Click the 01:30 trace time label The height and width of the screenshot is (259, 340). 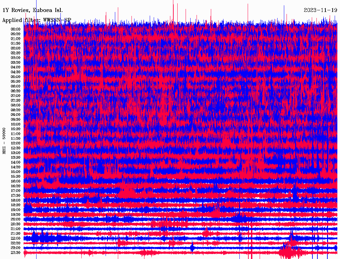[x=15, y=43]
